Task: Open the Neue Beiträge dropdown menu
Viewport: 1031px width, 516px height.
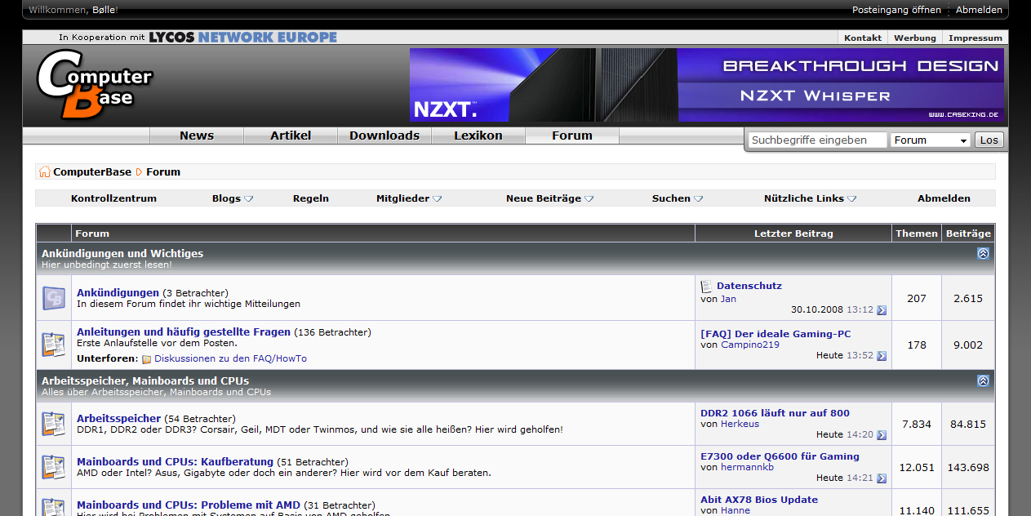Action: [x=550, y=198]
